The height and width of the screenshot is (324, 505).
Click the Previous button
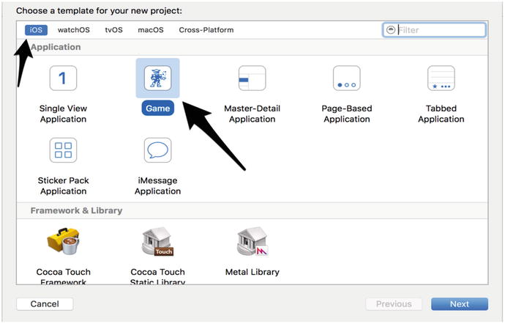[394, 304]
